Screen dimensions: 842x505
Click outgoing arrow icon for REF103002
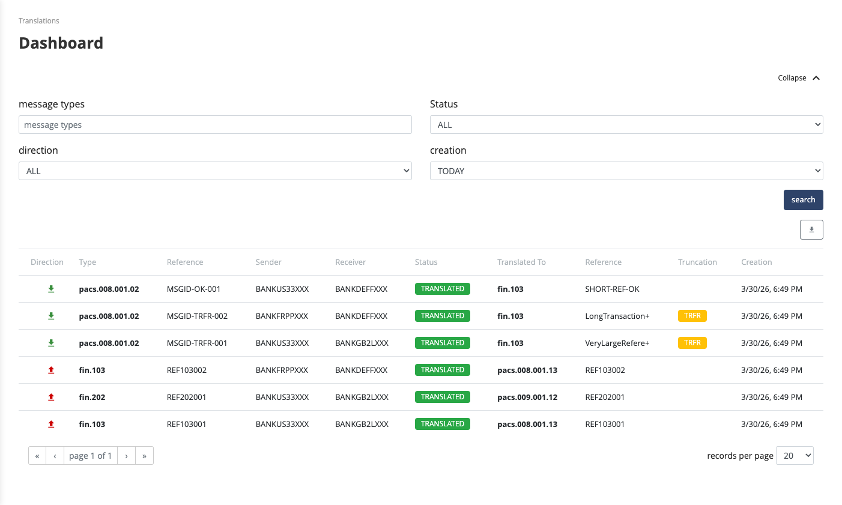[51, 370]
